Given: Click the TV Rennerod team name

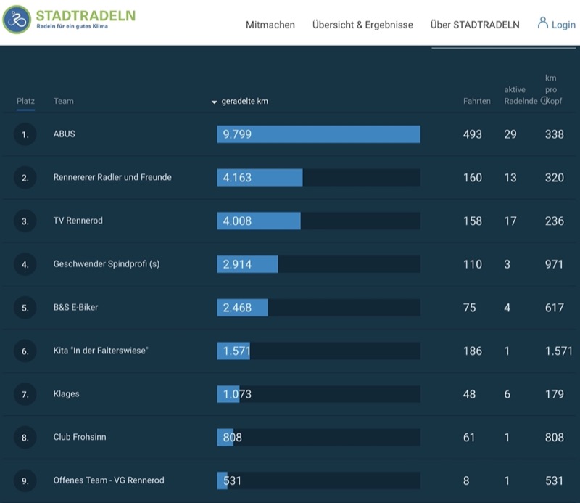Looking at the screenshot, I should (78, 221).
